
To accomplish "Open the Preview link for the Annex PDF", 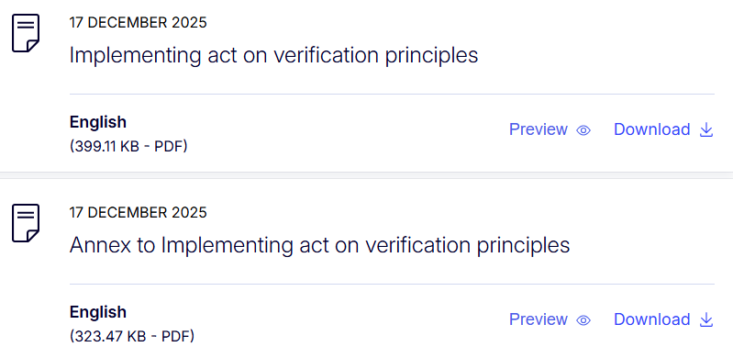I will tap(539, 319).
